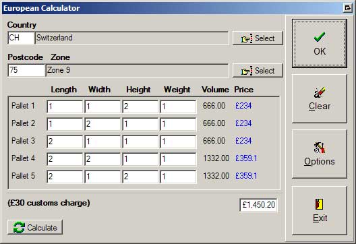Click Pallet 1 Height field
The width and height of the screenshot is (356, 244).
[140, 106]
